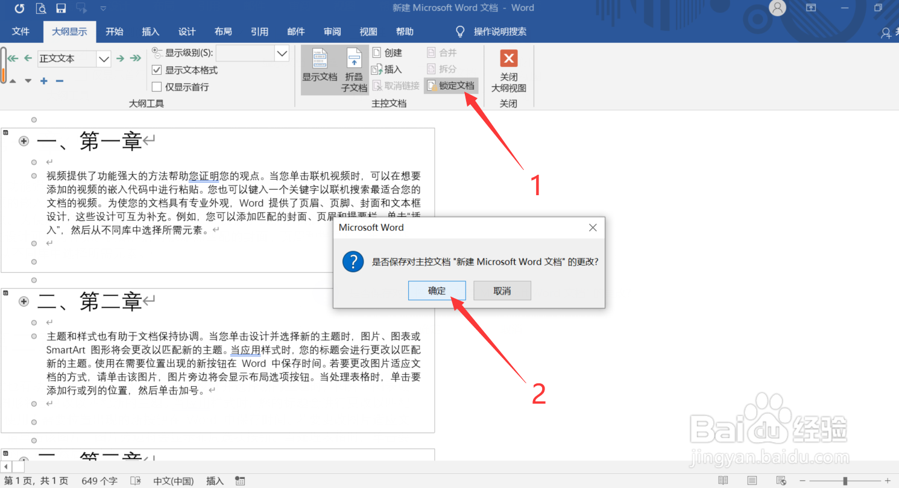The image size is (899, 488).
Task: Open print preview from quick access toolbar
Action: point(40,8)
